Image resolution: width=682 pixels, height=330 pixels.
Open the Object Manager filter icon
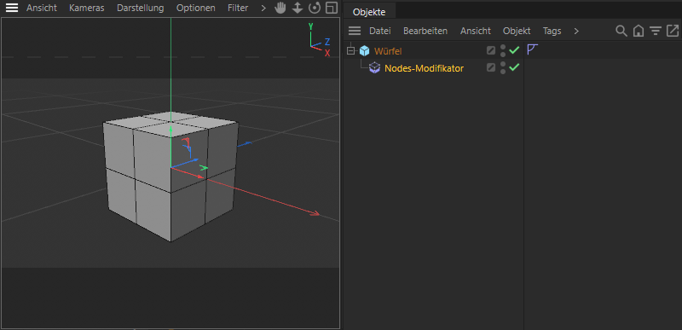click(656, 31)
